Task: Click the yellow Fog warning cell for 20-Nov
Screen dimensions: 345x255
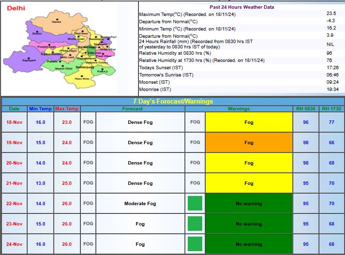Action: click(x=249, y=163)
